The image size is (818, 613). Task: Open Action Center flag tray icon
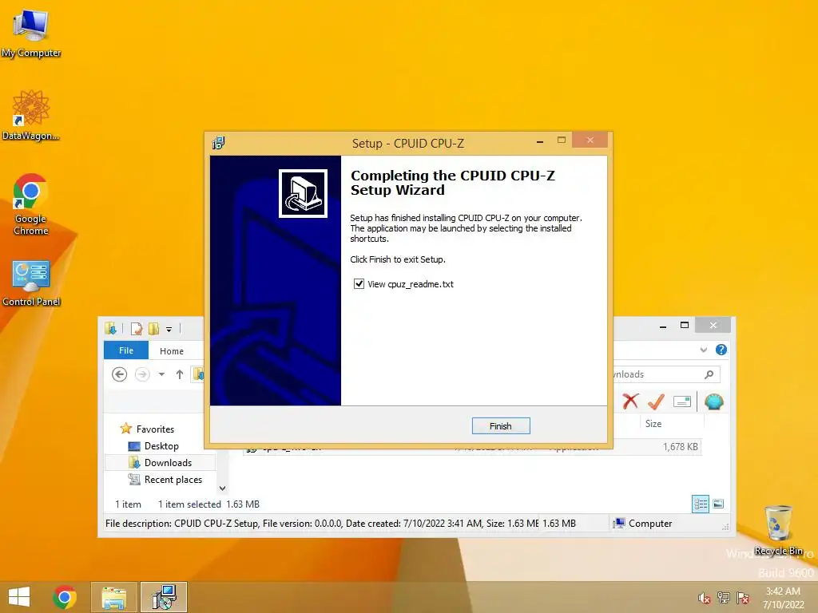[743, 598]
